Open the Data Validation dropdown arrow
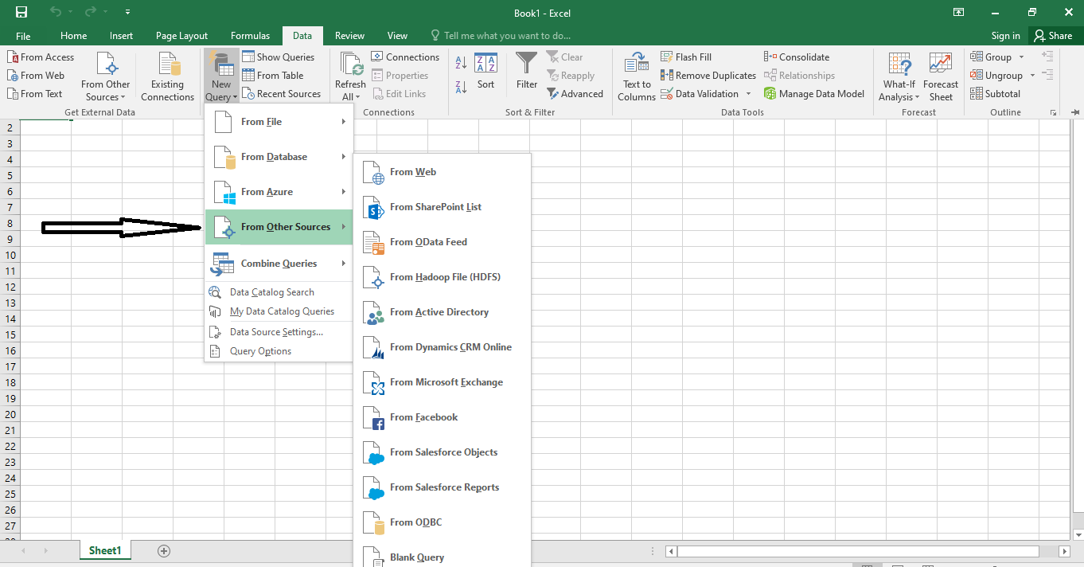Image resolution: width=1084 pixels, height=567 pixels. (747, 93)
